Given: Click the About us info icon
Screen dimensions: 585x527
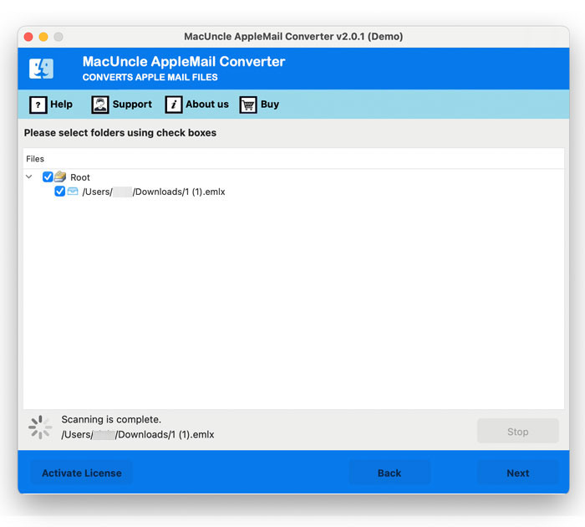Looking at the screenshot, I should (x=174, y=105).
